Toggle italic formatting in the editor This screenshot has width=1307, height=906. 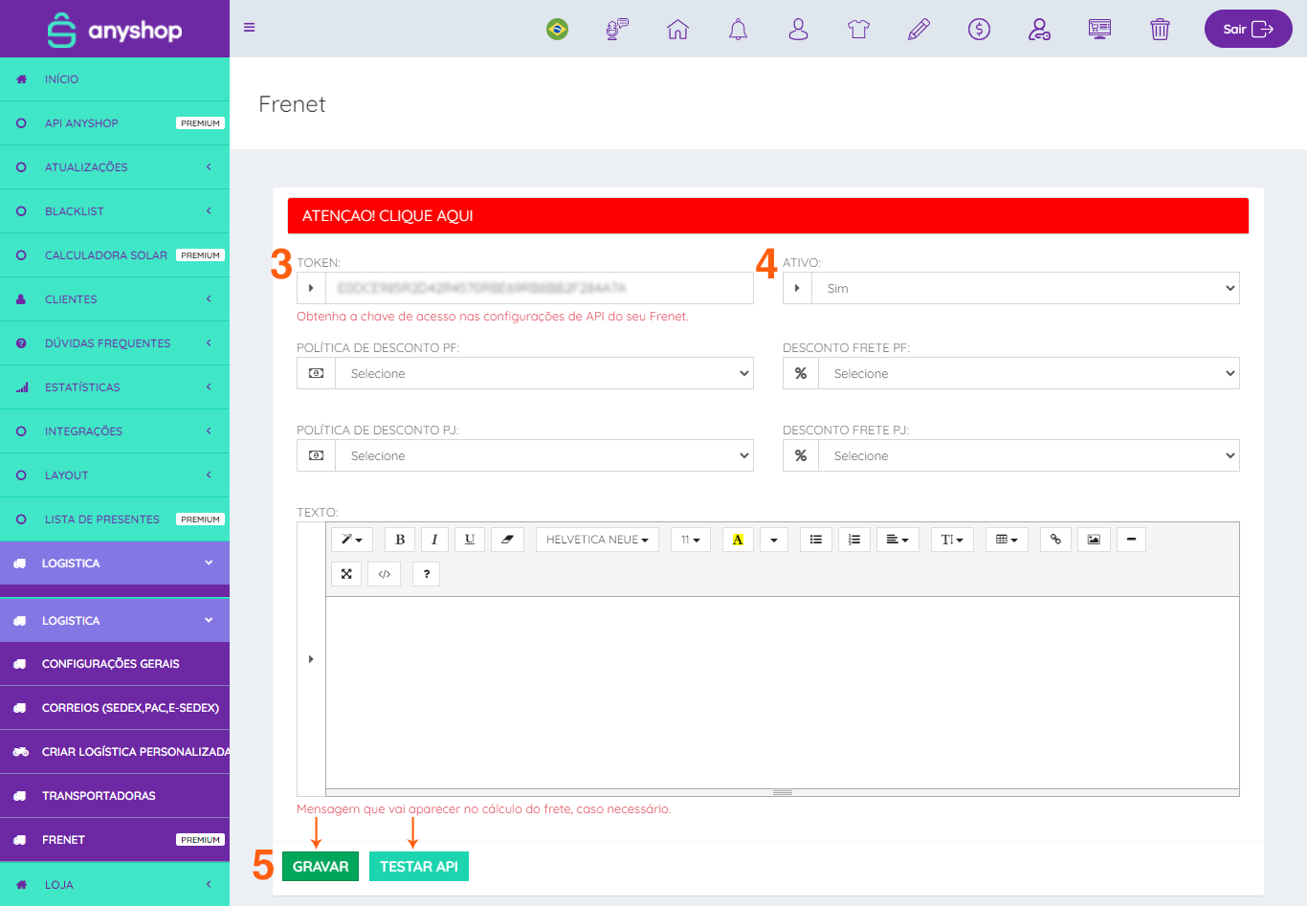click(x=434, y=540)
